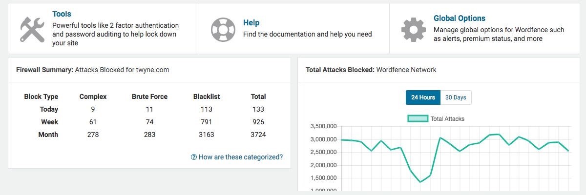Screen dimensions: 586x195
Task: Open the Help link
Action: 251,22
